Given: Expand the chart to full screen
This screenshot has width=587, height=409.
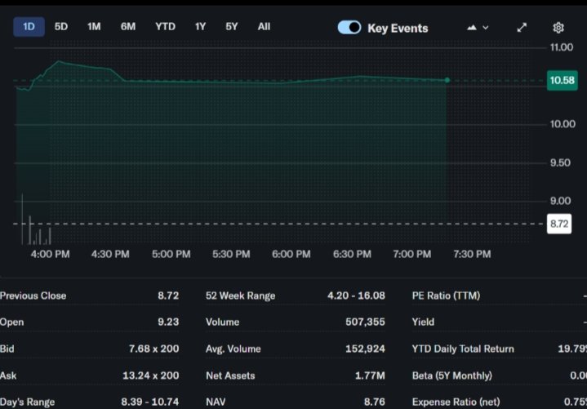Looking at the screenshot, I should 522,27.
